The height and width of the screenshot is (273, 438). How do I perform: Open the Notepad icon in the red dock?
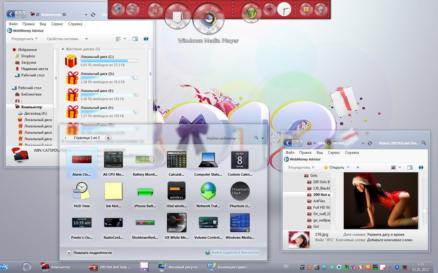pos(177,16)
